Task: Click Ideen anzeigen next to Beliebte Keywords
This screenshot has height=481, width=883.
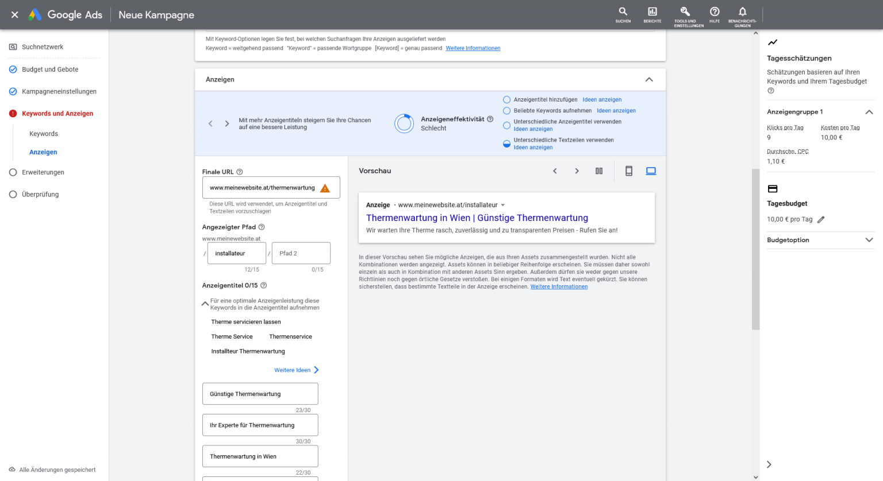Action: (x=616, y=111)
